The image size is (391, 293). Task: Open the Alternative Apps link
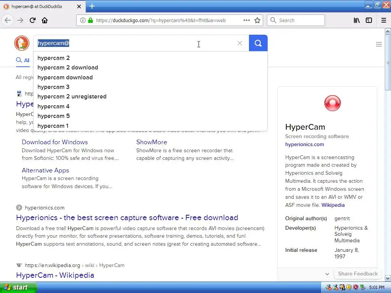pyautogui.click(x=45, y=171)
